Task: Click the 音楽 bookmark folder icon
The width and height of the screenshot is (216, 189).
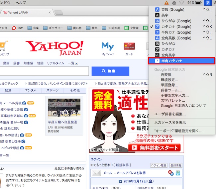Action: [x=30, y=28]
